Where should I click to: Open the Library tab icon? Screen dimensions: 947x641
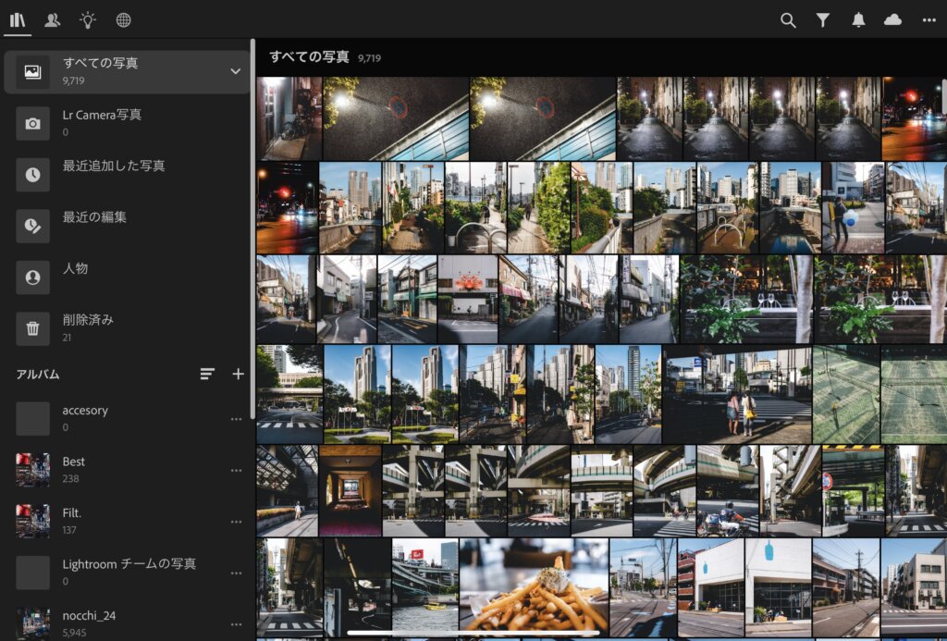tap(18, 20)
